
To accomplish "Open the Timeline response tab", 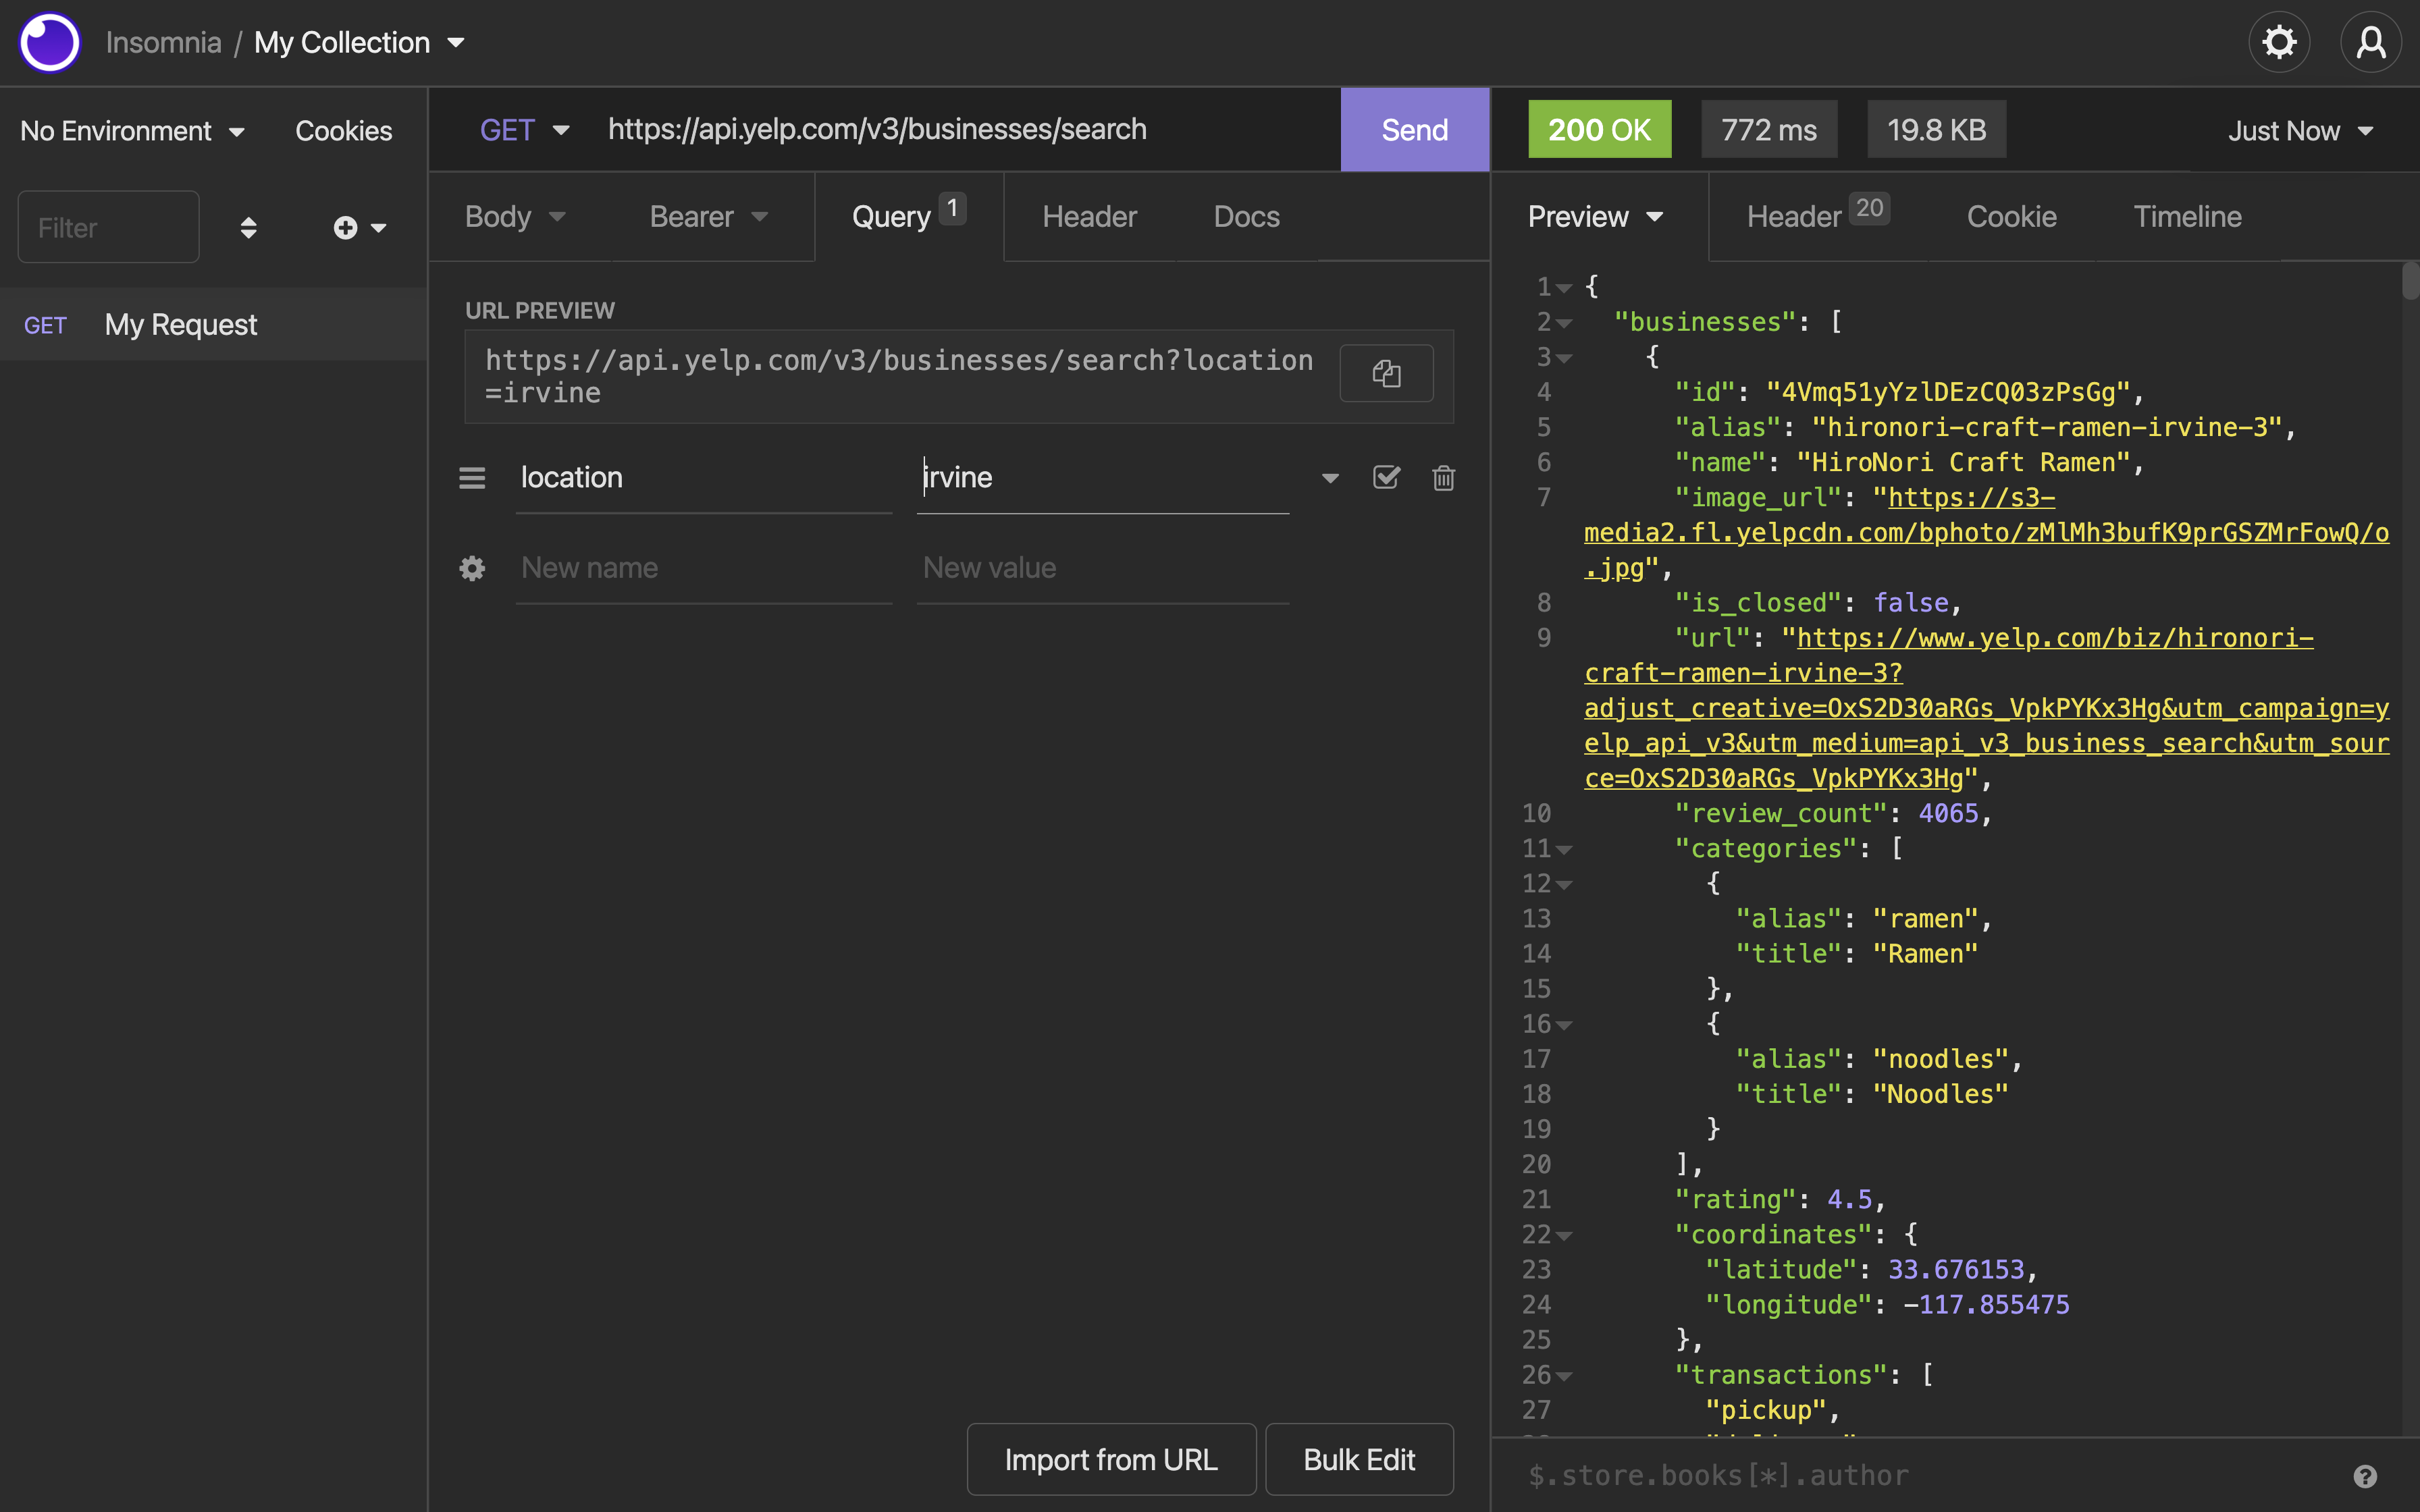I will click(2187, 217).
